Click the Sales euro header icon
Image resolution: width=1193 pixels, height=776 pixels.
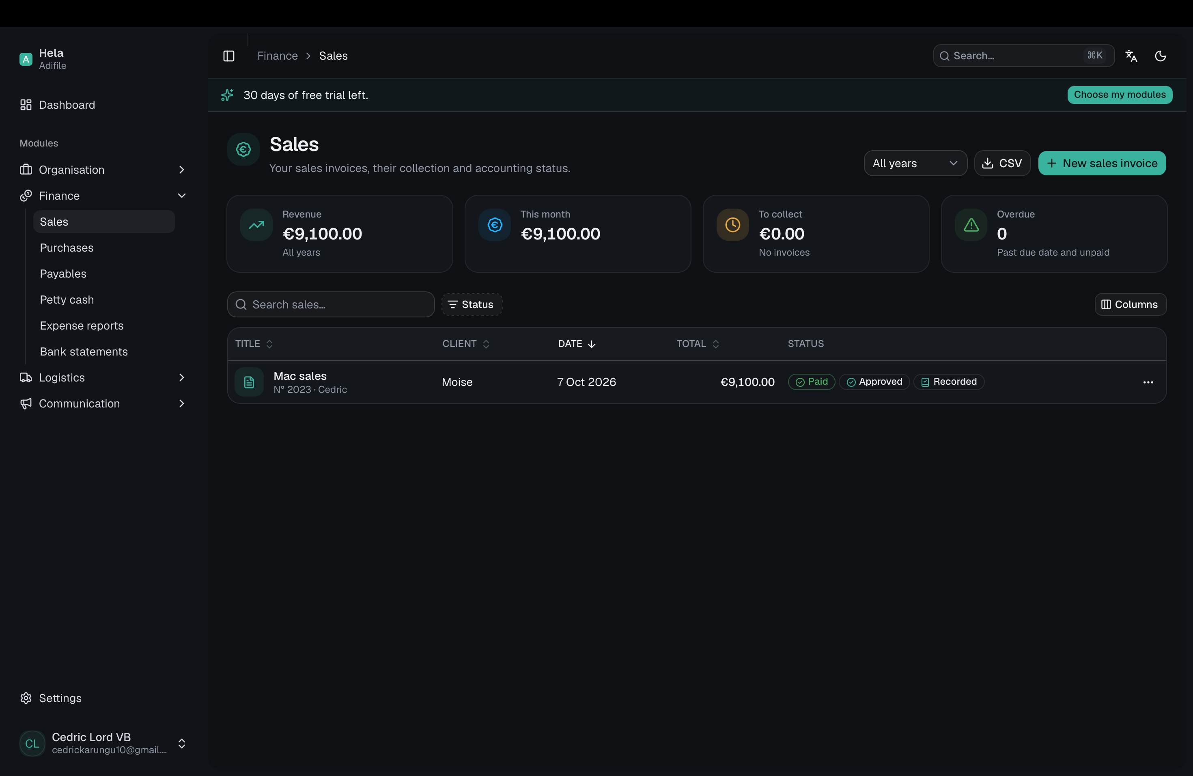[243, 149]
